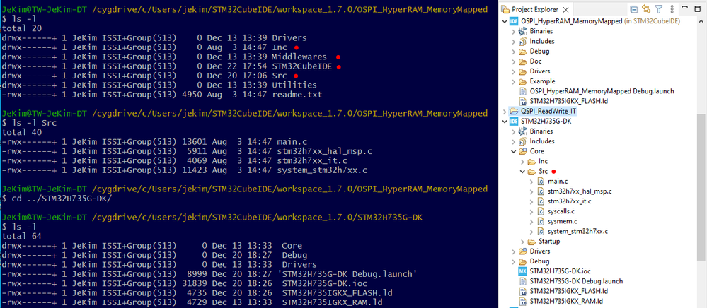Maximize the Project Explorer panel
The image size is (707, 308).
[x=697, y=9]
